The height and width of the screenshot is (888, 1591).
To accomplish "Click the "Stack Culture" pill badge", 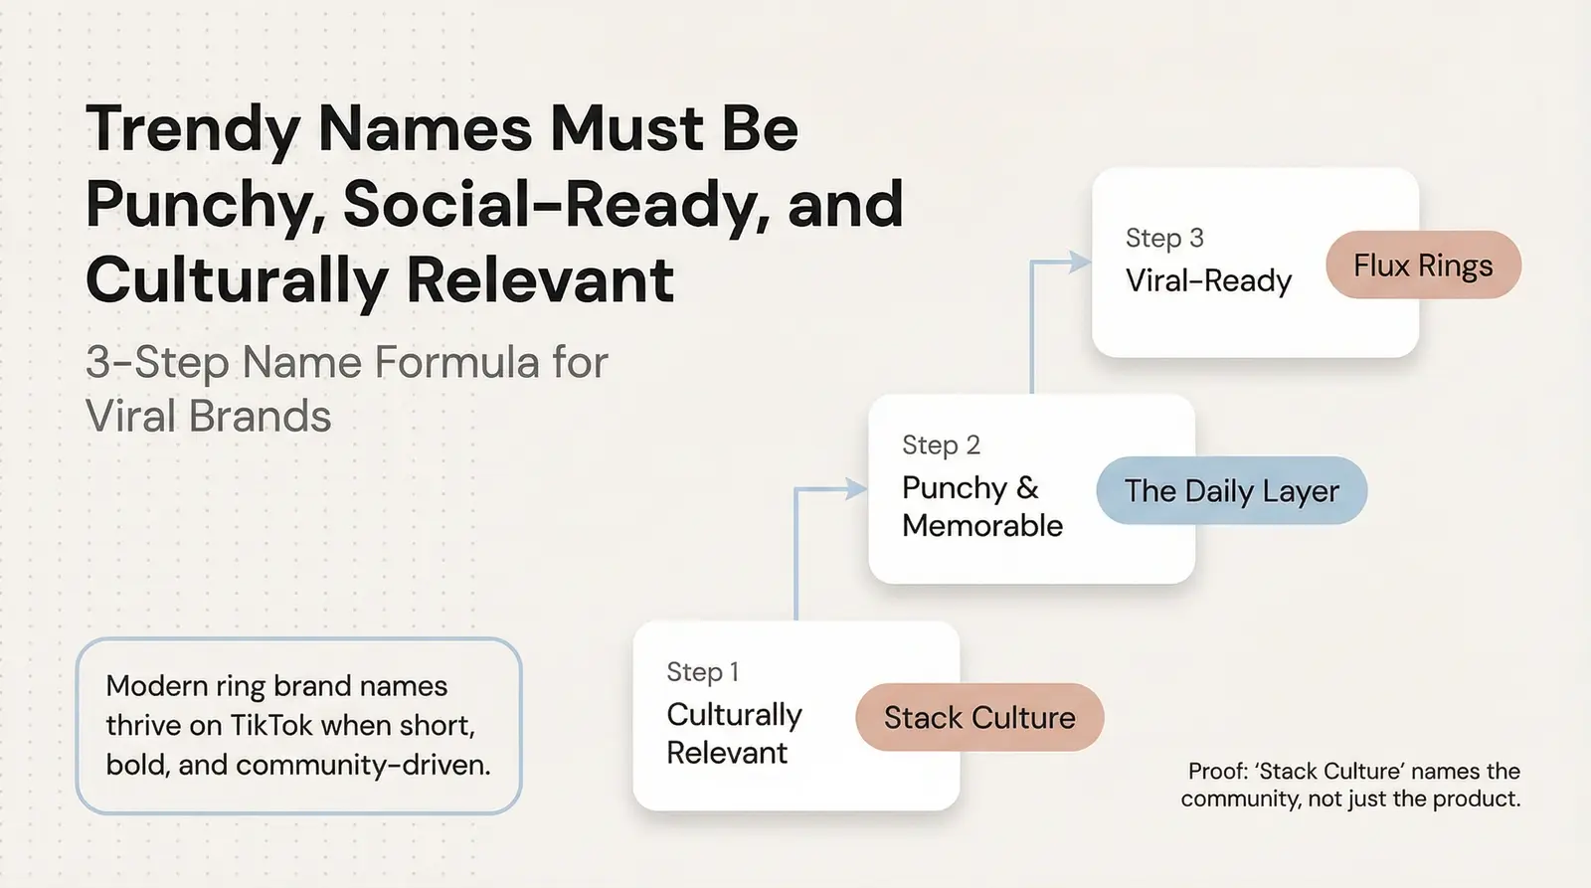I will pos(979,717).
